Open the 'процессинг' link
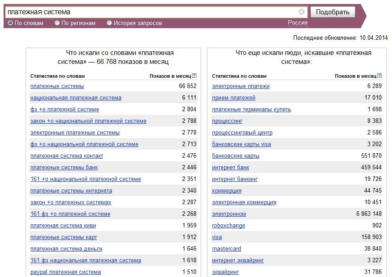 pyautogui.click(x=227, y=121)
